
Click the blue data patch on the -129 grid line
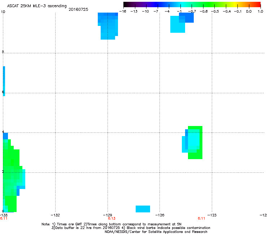[108, 26]
